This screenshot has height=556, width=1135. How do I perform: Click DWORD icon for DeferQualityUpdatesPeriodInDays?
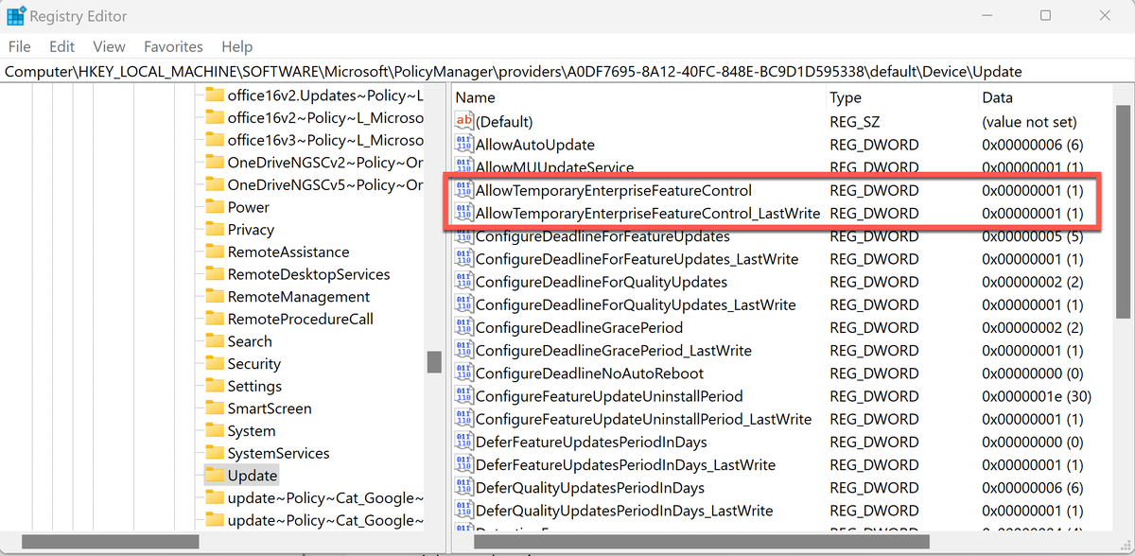pos(464,488)
